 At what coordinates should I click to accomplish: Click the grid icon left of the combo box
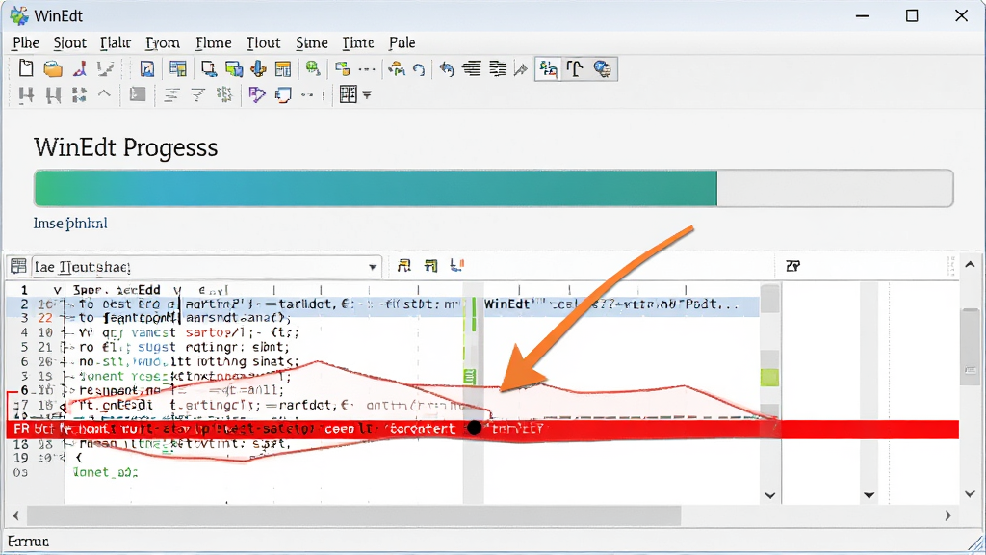coord(18,266)
